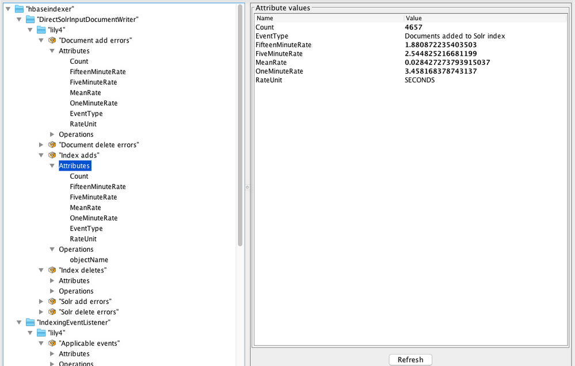The width and height of the screenshot is (575, 366).
Task: Select RateUnit under "Document add errors"
Action: click(x=83, y=124)
